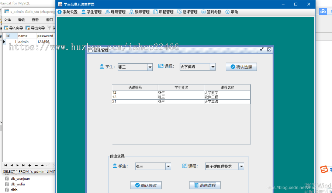Click the 学生姓名 column header

click(181, 87)
